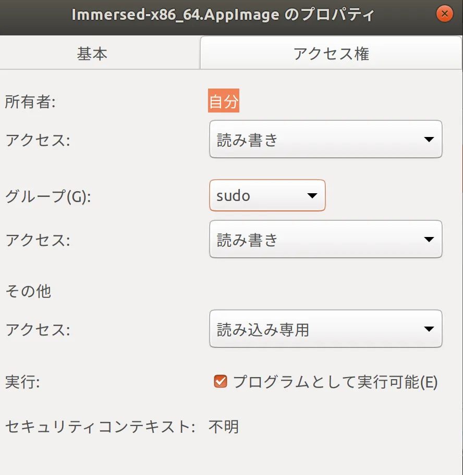This screenshot has height=475, width=463.
Task: Open the group dropdown showing sudo
Action: [267, 195]
